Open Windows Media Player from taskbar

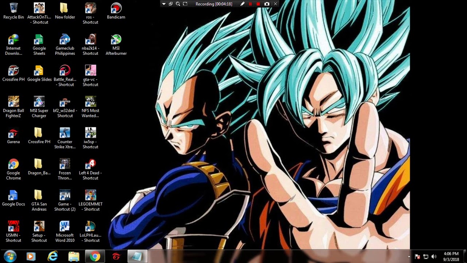(x=31, y=256)
